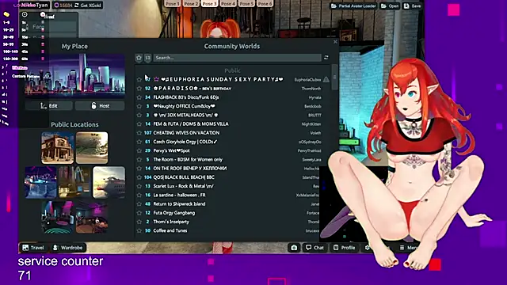Image resolution: width=507 pixels, height=285 pixels.
Task: Star the ON THE ROOF world
Action: pyautogui.click(x=139, y=169)
